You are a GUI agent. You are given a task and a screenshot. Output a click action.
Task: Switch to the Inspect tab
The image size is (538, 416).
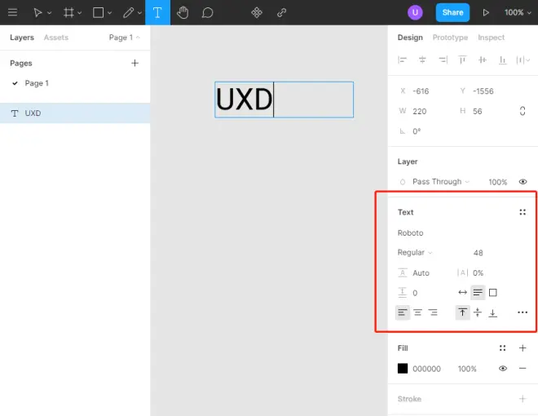click(x=491, y=38)
